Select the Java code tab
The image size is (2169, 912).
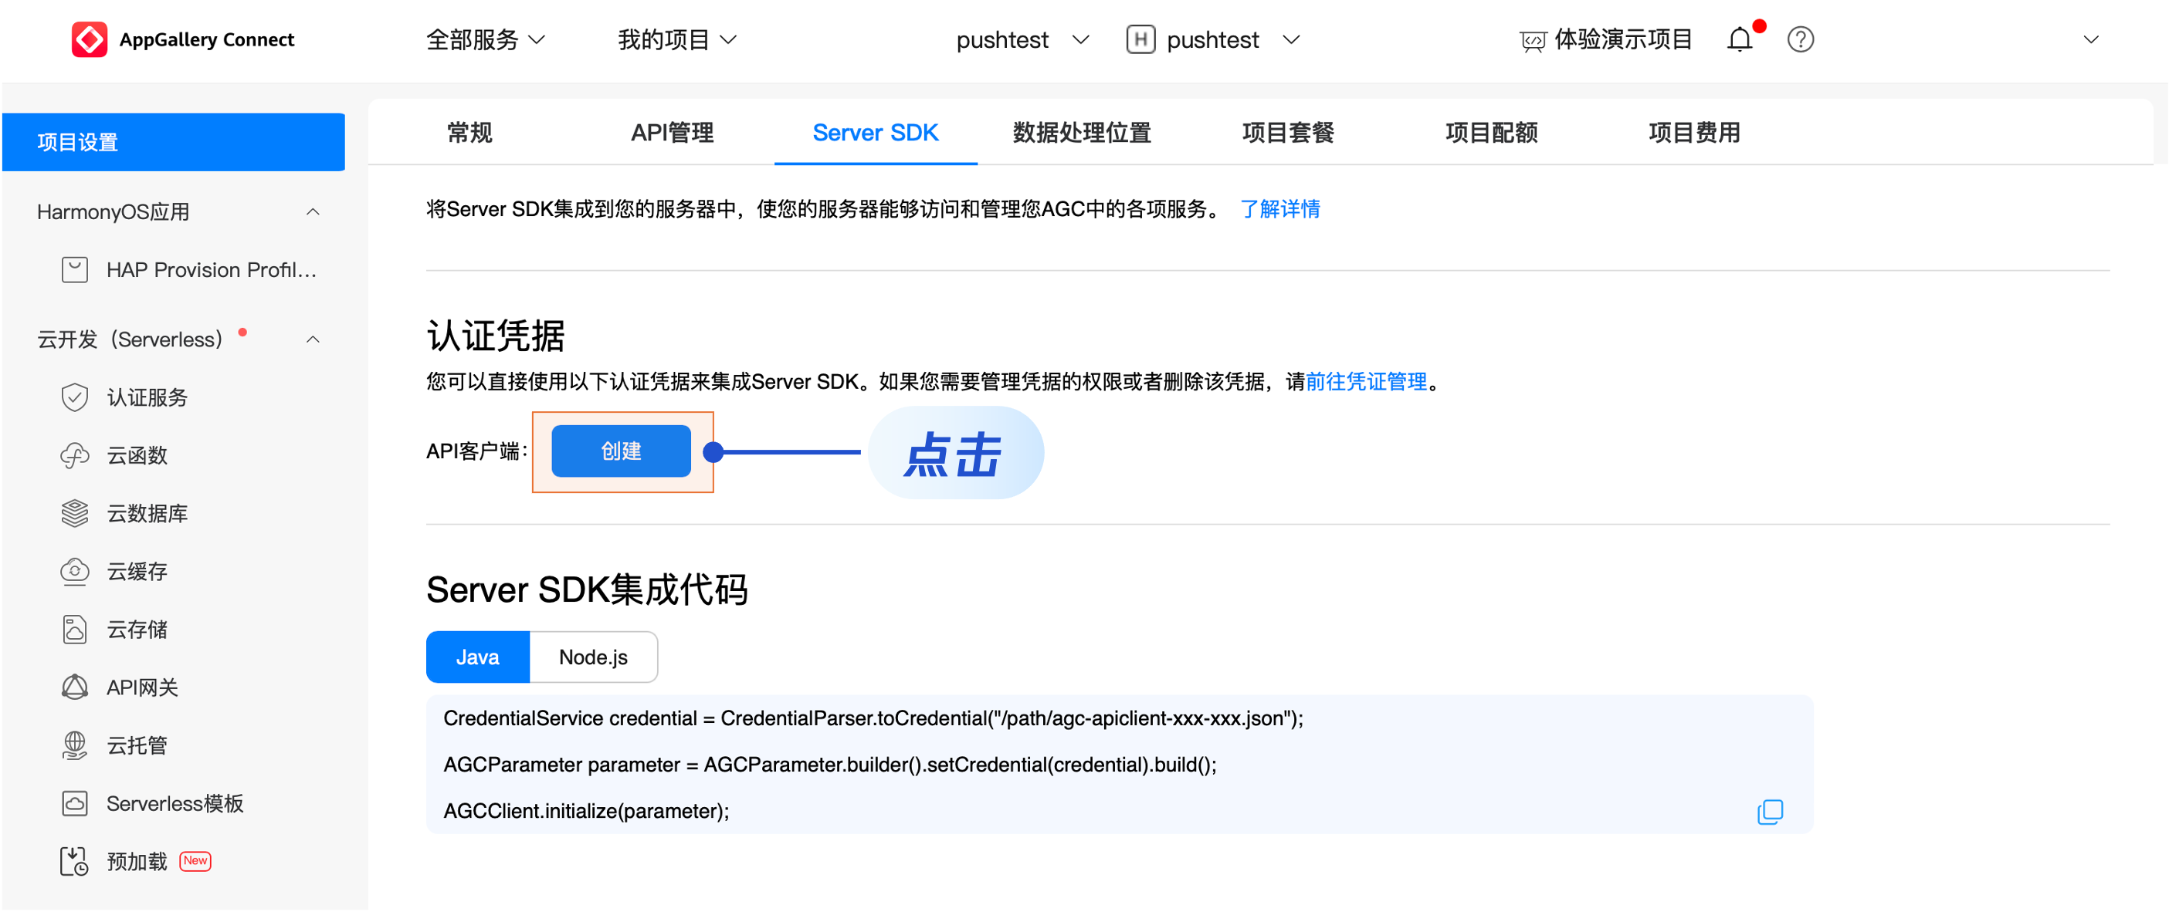click(x=477, y=657)
